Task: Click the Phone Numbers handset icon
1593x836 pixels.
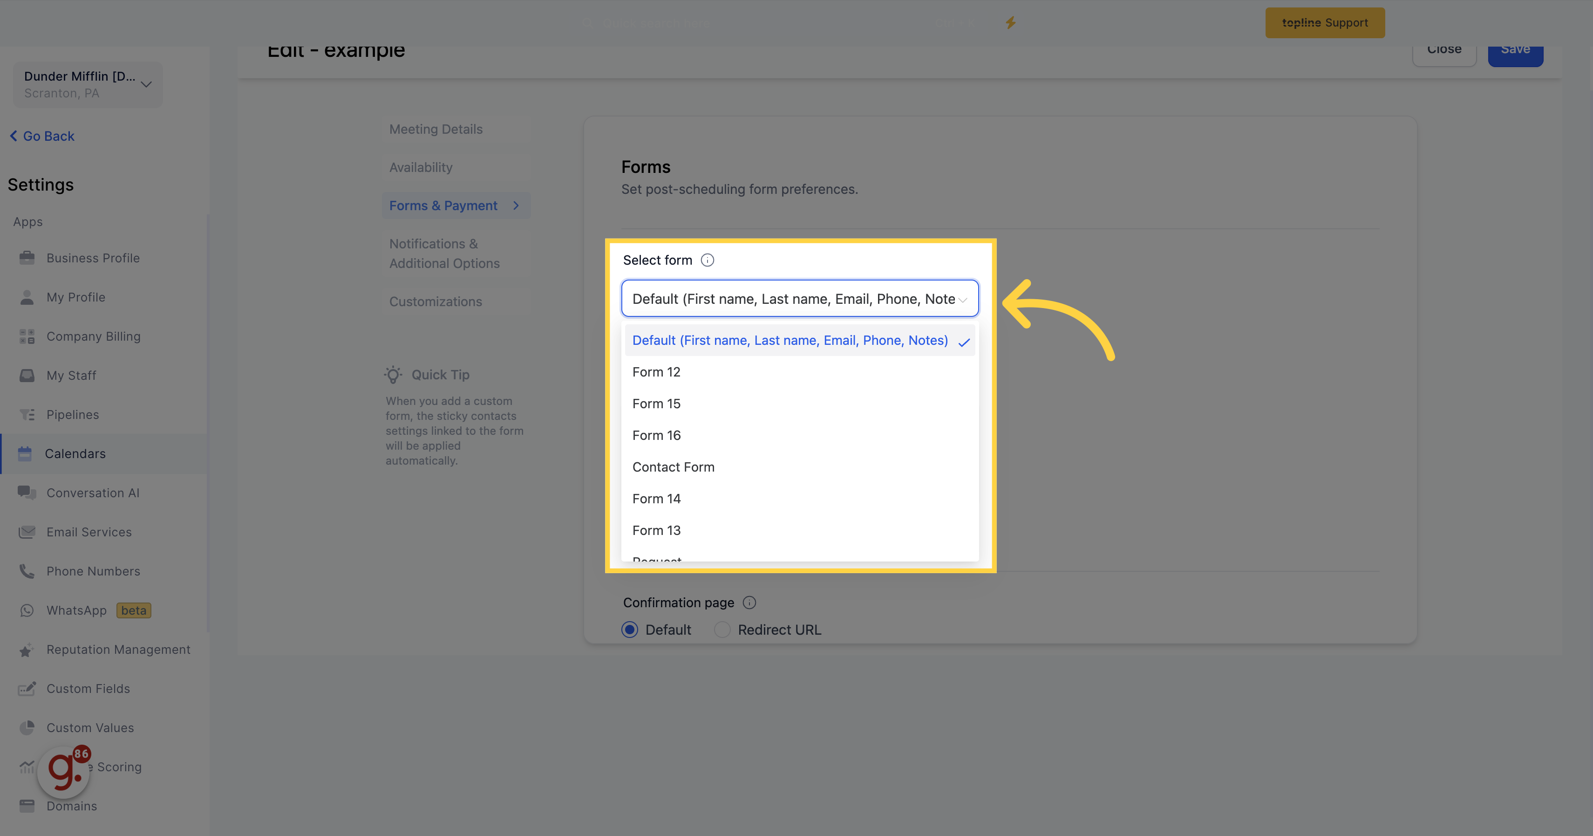Action: [x=27, y=571]
